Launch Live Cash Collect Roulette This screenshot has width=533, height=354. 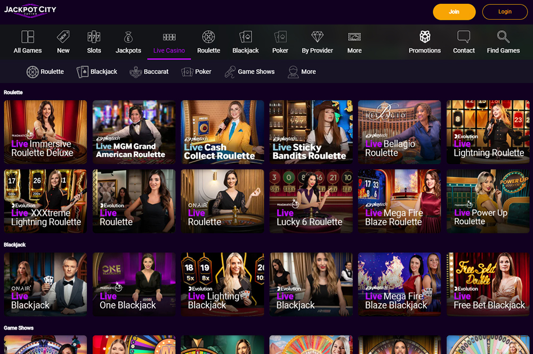(222, 132)
